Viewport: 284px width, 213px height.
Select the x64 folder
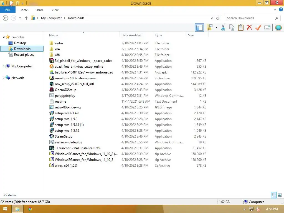[x=57, y=49]
